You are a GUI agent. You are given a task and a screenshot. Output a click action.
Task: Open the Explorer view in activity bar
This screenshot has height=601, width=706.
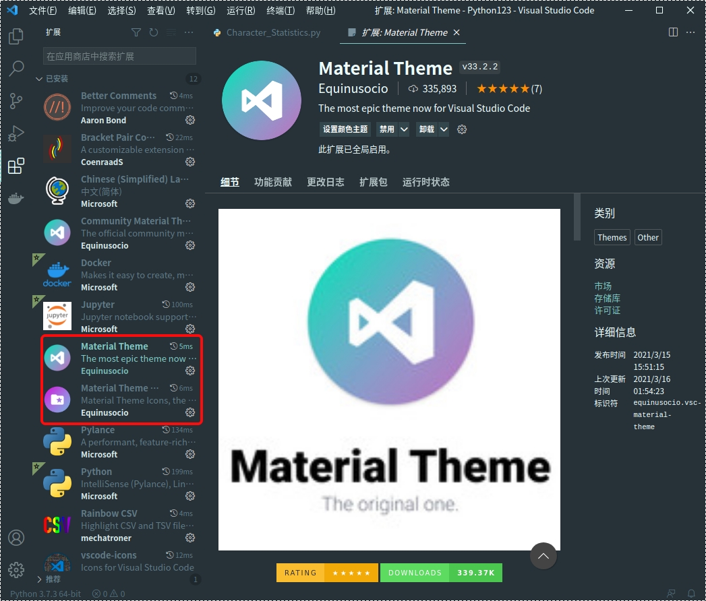(x=16, y=36)
